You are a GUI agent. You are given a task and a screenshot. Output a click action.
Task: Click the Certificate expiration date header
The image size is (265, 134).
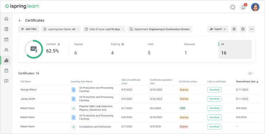(x=161, y=81)
